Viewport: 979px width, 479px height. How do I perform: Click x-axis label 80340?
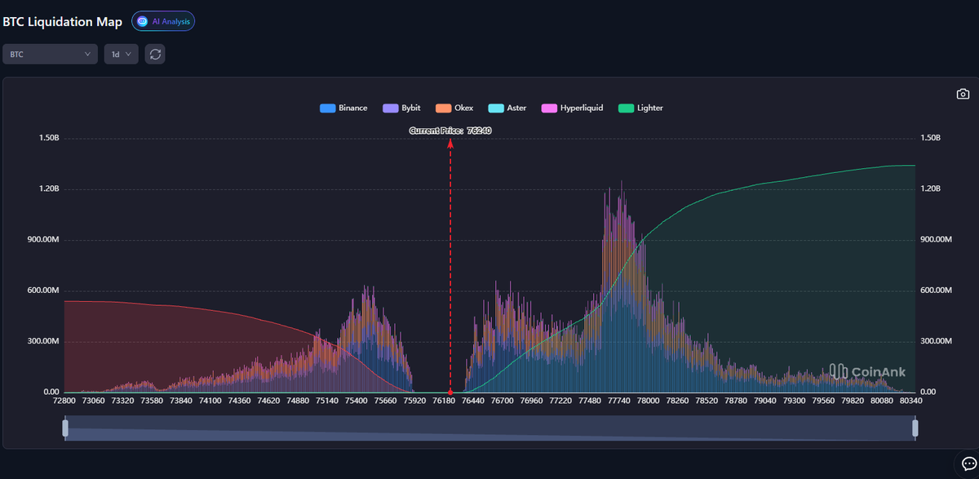pyautogui.click(x=910, y=401)
